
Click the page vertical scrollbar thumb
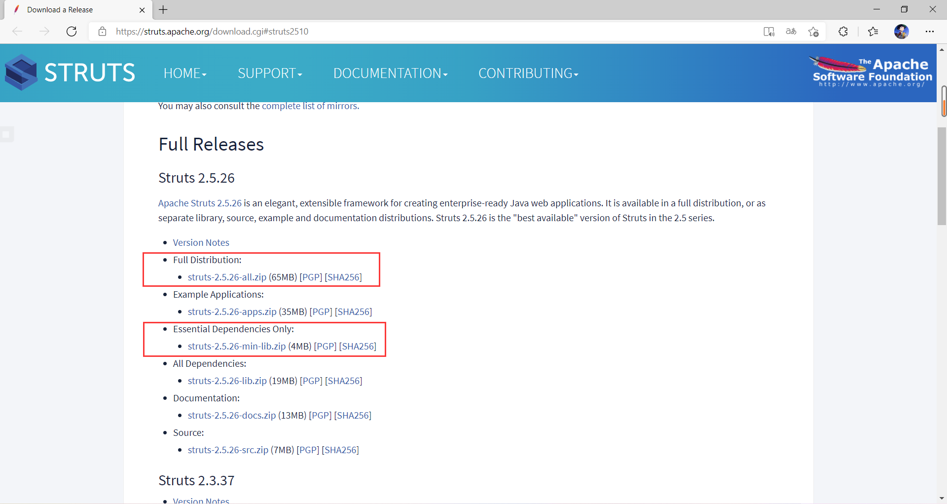pos(942,176)
